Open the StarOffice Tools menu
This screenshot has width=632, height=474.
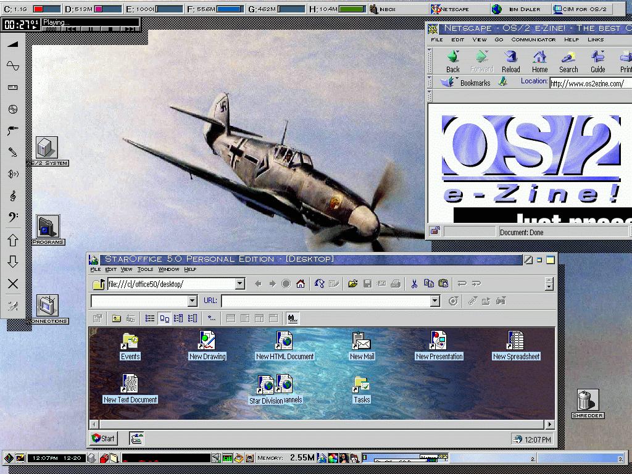tap(145, 269)
